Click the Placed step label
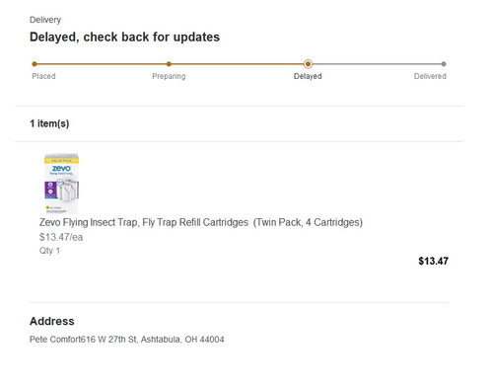The height and width of the screenshot is (386, 493). pos(43,76)
